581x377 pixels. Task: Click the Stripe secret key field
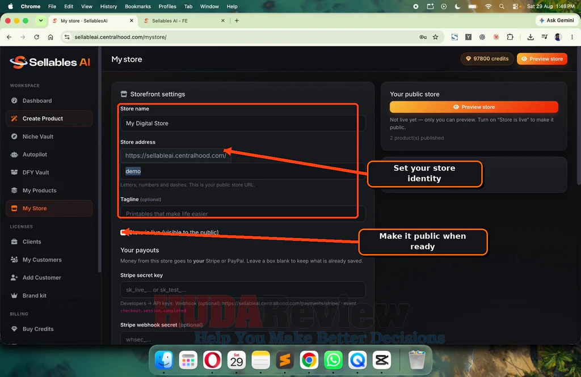click(243, 290)
